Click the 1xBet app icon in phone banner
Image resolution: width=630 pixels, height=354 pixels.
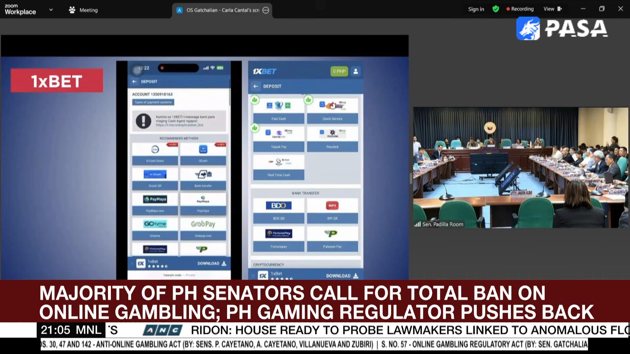click(x=141, y=264)
